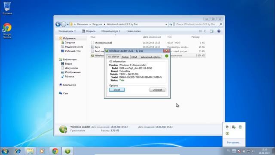The width and height of the screenshot is (275, 155).
Task: Click Загрузки in the address breadcrumb
Action: pos(97,24)
